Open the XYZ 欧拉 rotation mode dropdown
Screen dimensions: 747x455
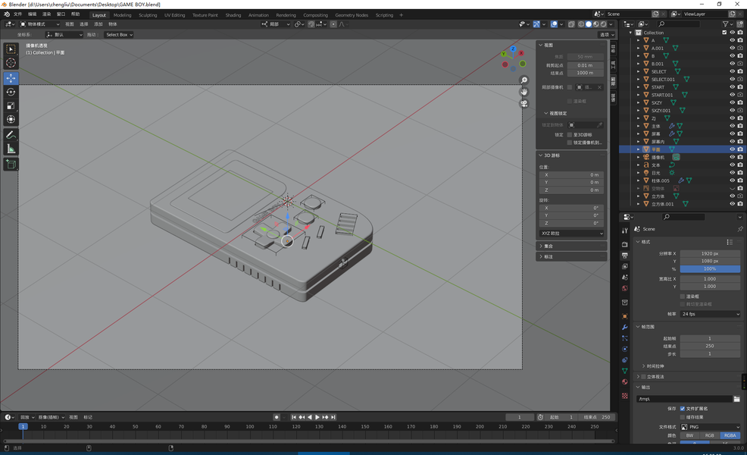tap(572, 234)
